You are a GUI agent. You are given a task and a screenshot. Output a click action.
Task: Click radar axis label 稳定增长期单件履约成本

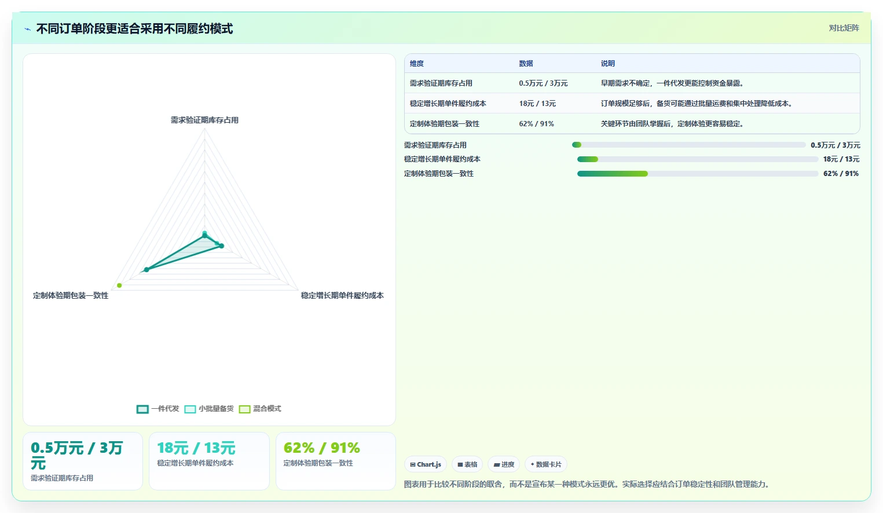[342, 296]
